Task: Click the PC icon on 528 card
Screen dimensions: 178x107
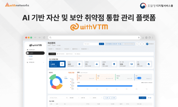Action: pos(132,64)
